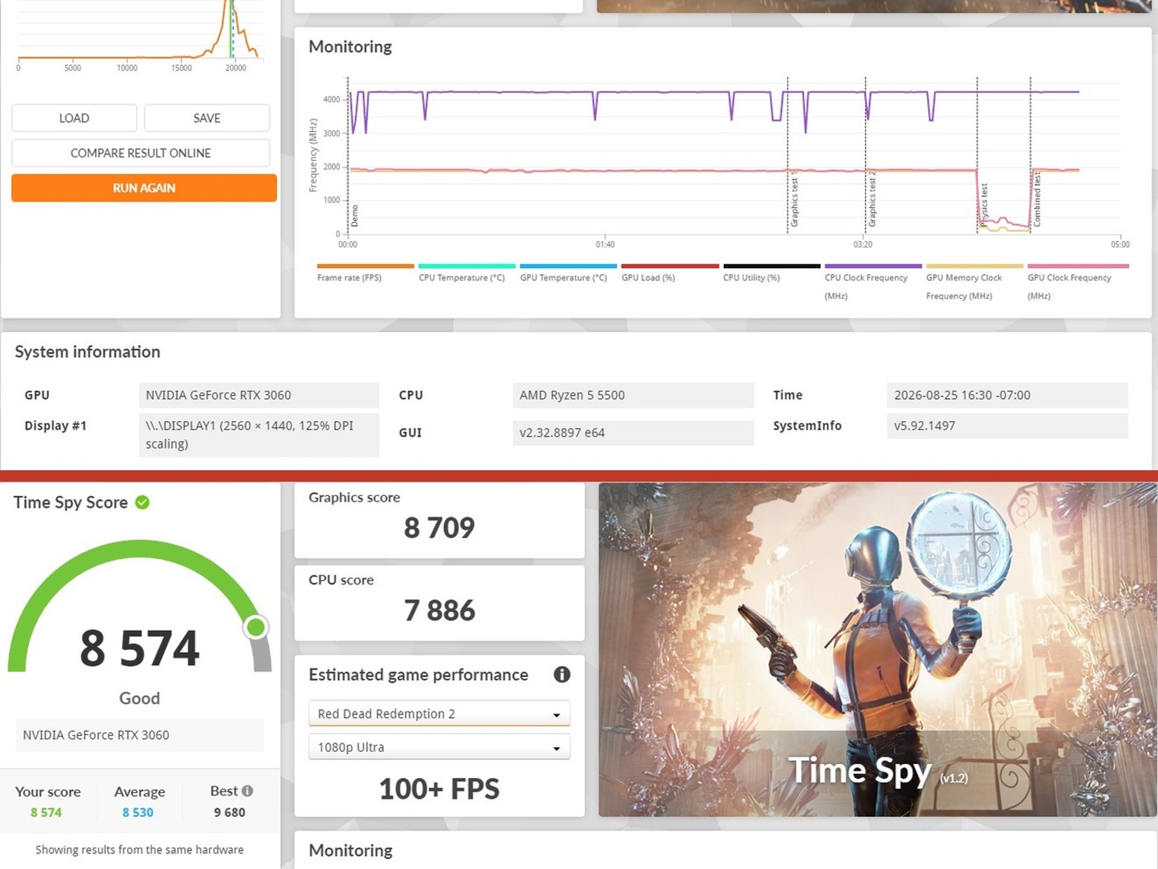Viewport: 1158px width, 869px height.
Task: Toggle the GPU Clock Frequency legend entry
Action: coord(1078,282)
